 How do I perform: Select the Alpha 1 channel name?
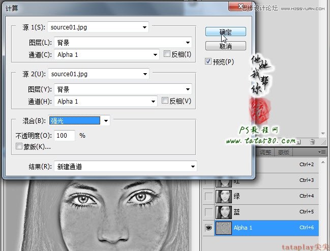(x=243, y=228)
